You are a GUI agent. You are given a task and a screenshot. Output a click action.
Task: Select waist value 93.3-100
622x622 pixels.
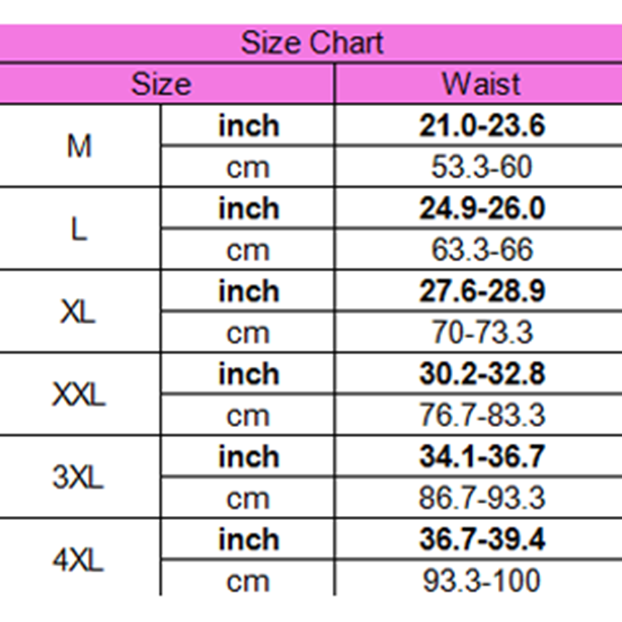482,581
